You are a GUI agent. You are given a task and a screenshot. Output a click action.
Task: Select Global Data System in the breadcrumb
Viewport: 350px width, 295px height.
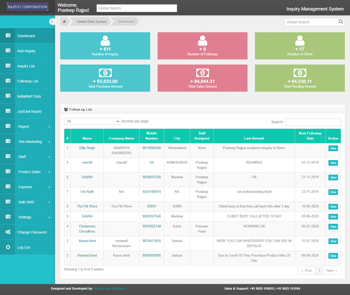tap(91, 22)
